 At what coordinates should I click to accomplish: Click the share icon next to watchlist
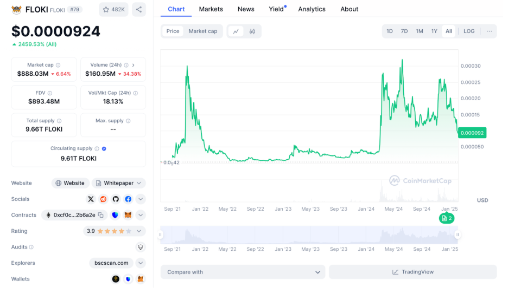click(139, 9)
